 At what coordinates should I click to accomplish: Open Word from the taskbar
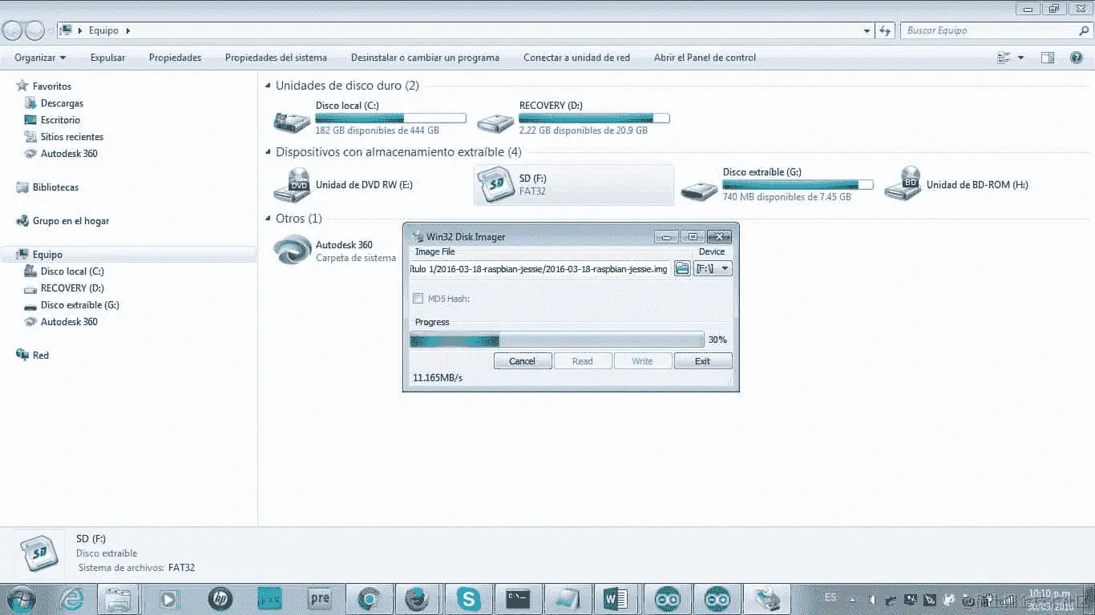point(616,598)
